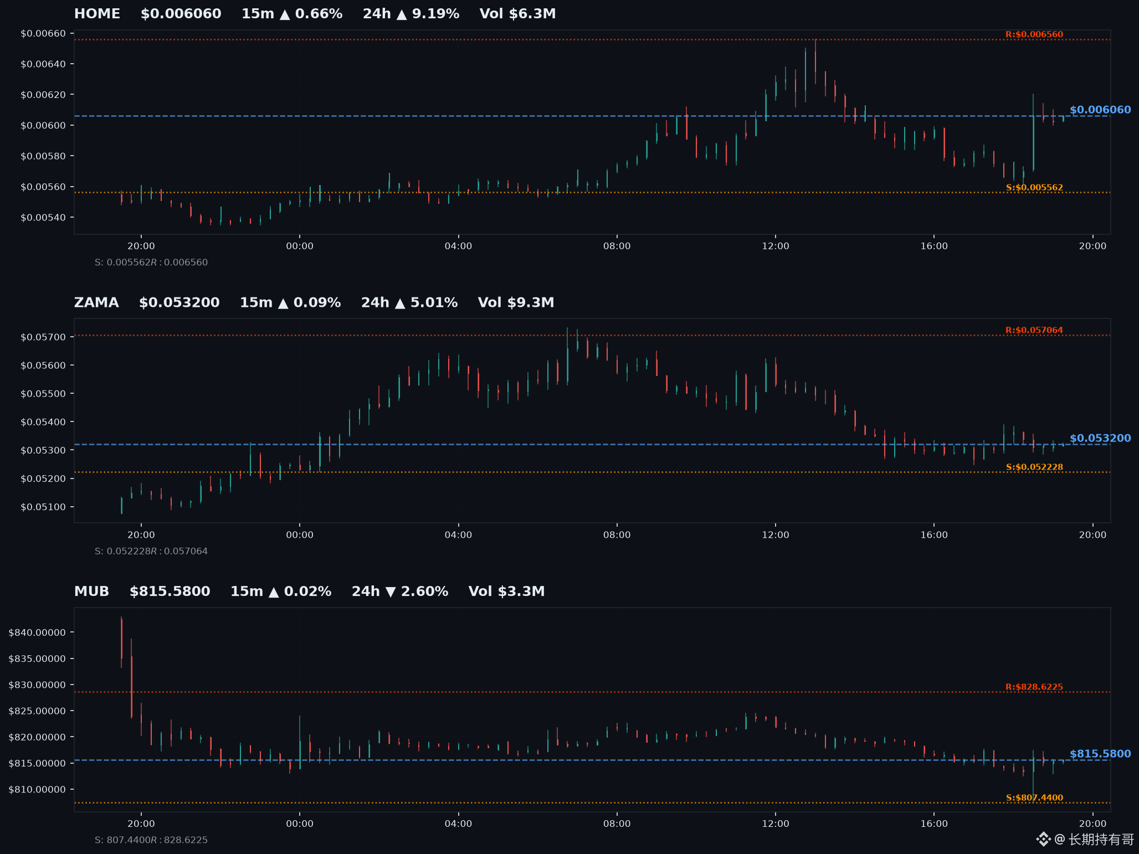Select the $0.05600 y-axis tick

click(x=43, y=366)
